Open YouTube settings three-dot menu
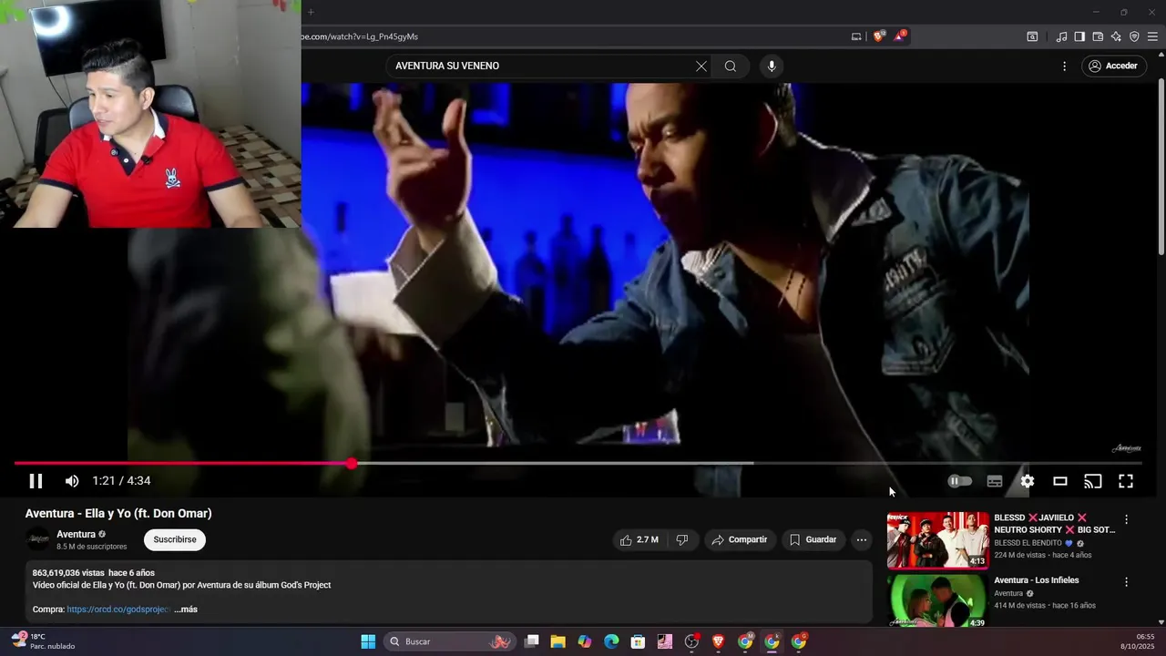This screenshot has height=656, width=1166. click(x=1064, y=66)
